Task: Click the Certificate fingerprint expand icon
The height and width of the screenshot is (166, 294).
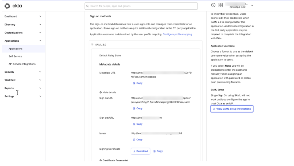Action: pos(100,160)
